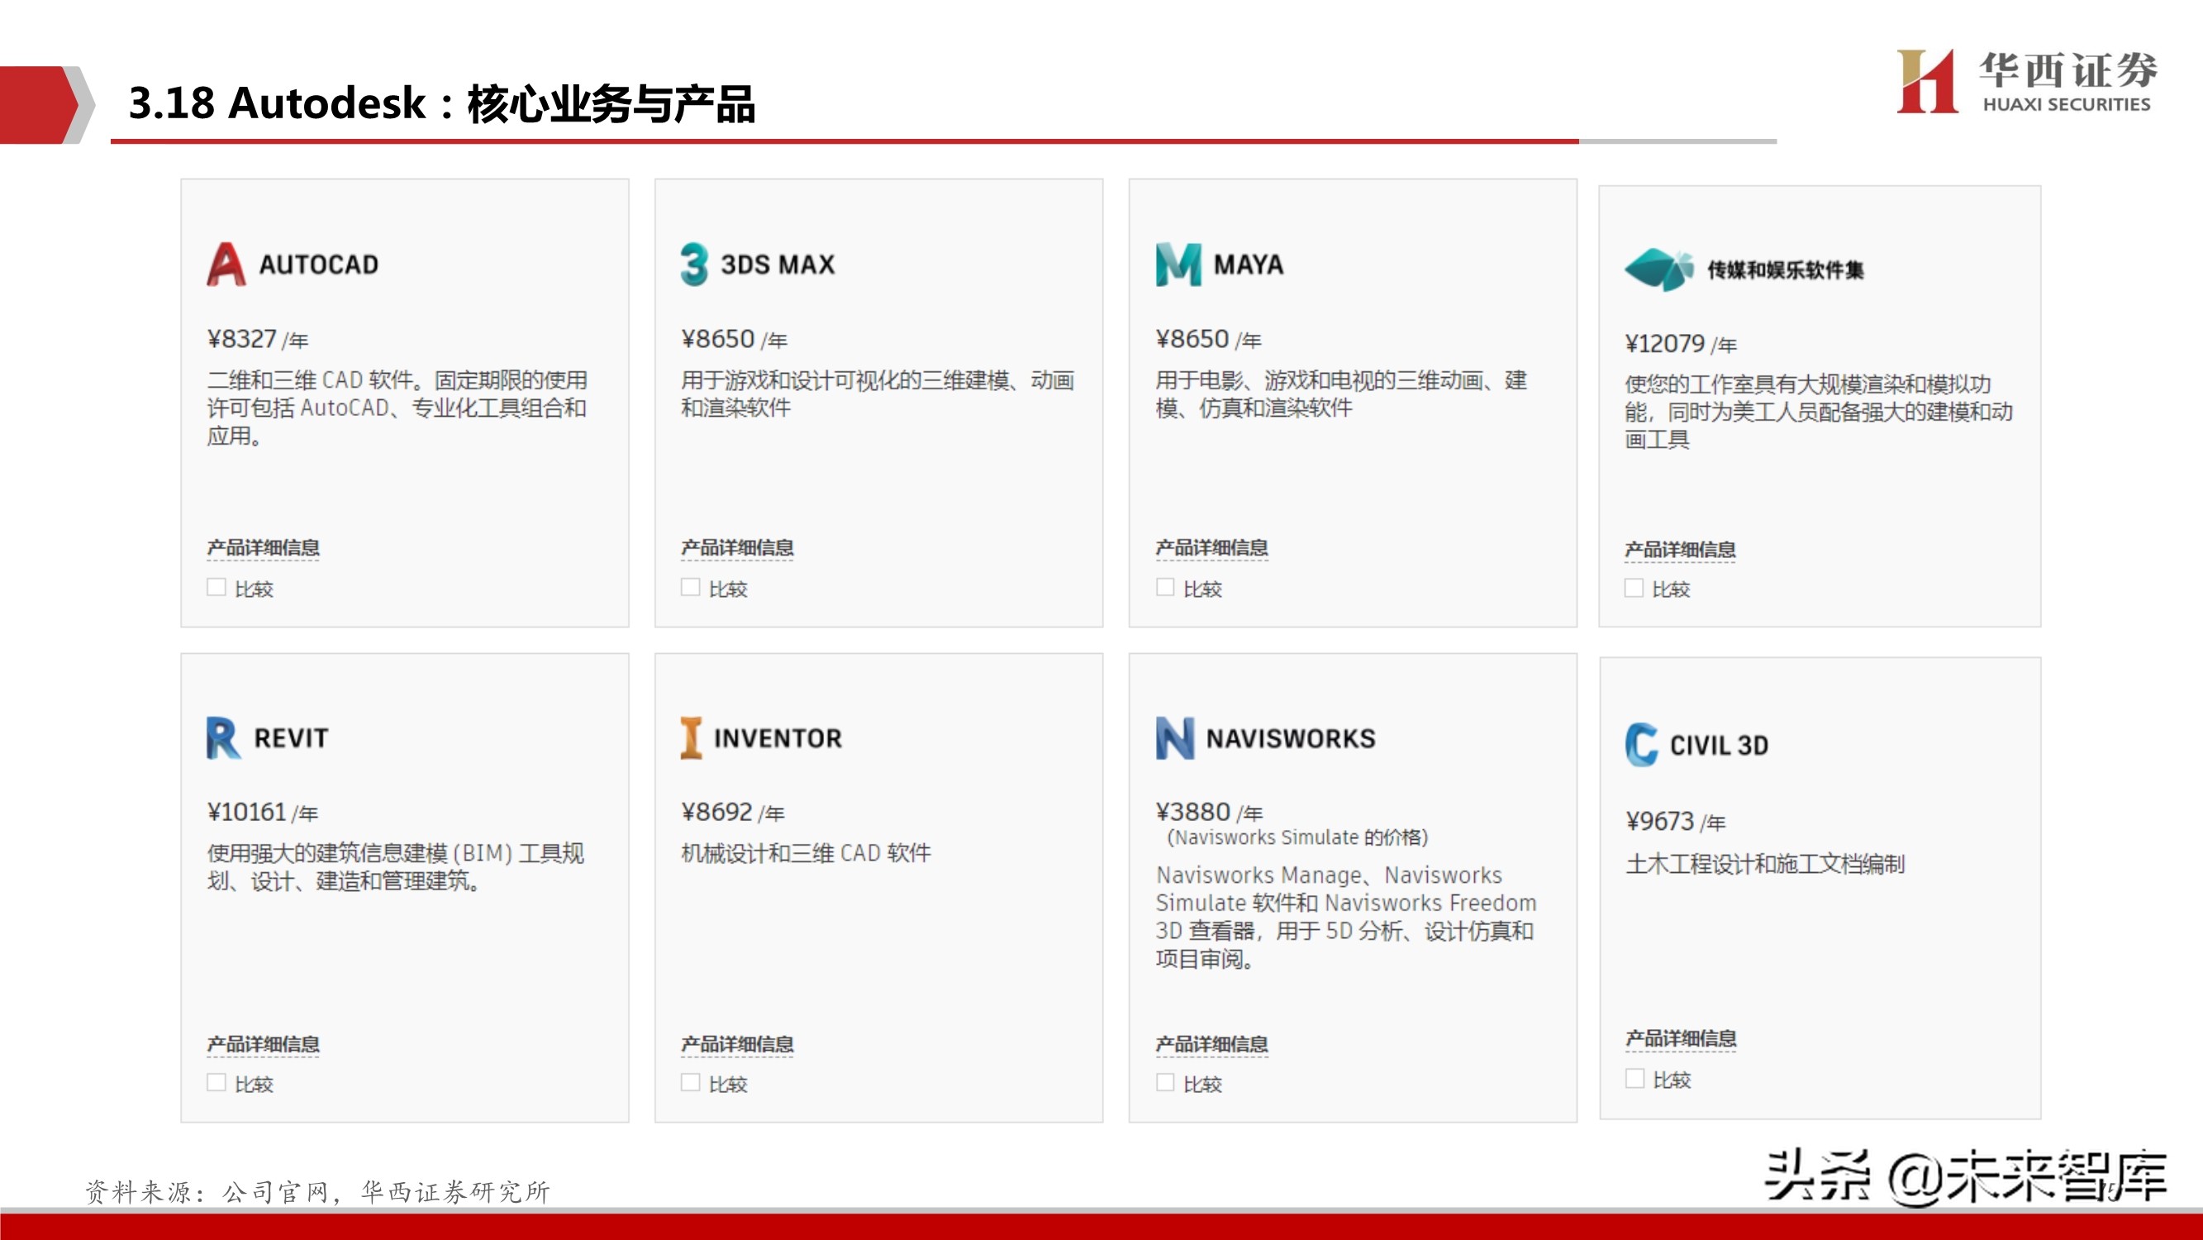2203x1240 pixels.
Task: Check 比较 box on Civil 3D card
Action: (1634, 1078)
